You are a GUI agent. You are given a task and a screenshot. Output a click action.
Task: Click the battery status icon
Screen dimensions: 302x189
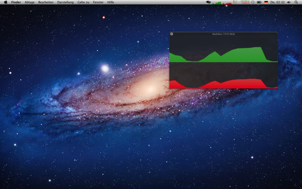(x=259, y=2)
